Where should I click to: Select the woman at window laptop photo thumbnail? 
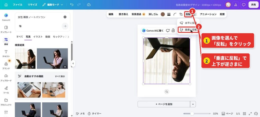coord(25,59)
